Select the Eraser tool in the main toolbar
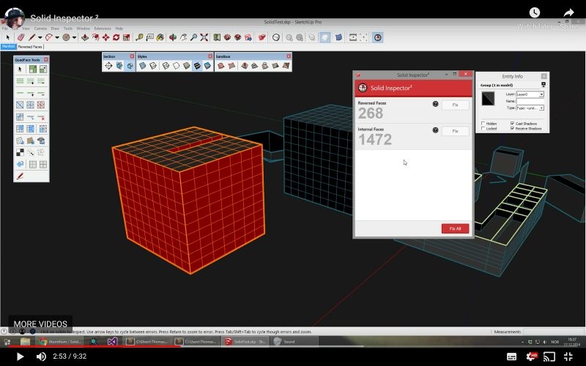This screenshot has height=366, width=586. (21, 37)
